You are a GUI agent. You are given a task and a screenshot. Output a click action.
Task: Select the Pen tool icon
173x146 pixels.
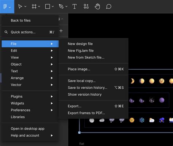pyautogui.click(x=61, y=7)
